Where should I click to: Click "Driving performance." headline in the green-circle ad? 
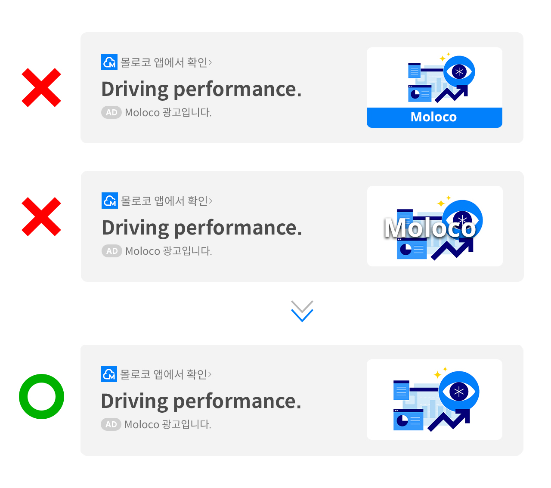201,401
